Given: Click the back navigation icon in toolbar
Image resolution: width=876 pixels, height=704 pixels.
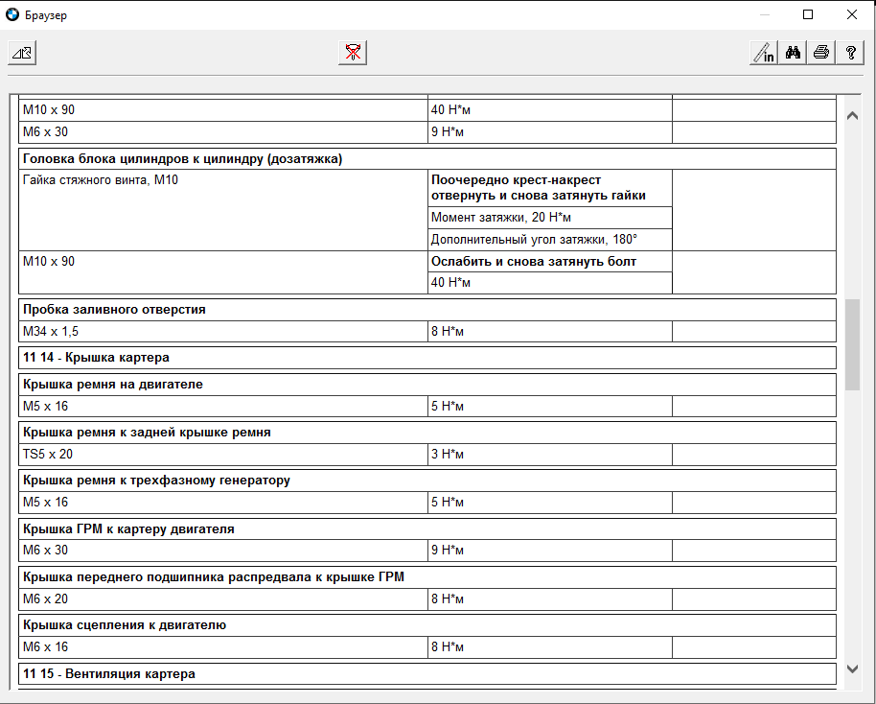Looking at the screenshot, I should [22, 53].
